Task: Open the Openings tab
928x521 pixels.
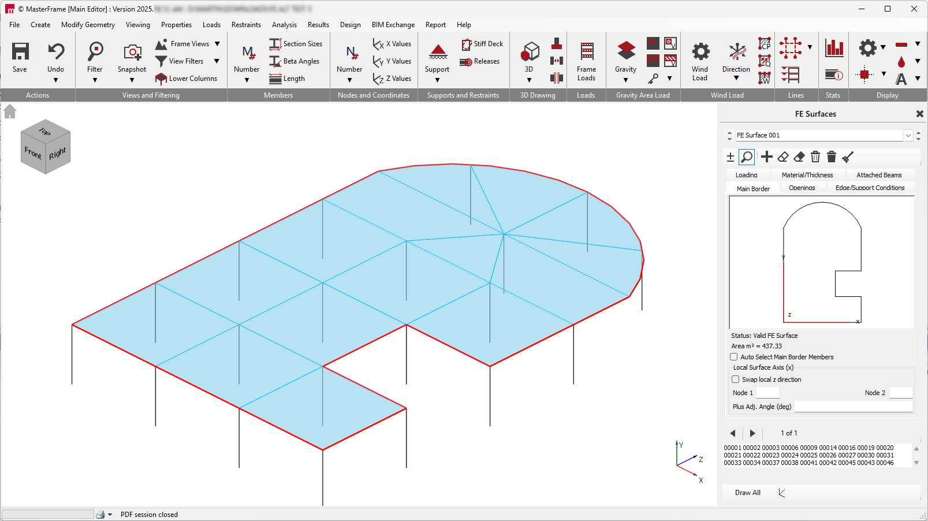Action: (x=802, y=188)
